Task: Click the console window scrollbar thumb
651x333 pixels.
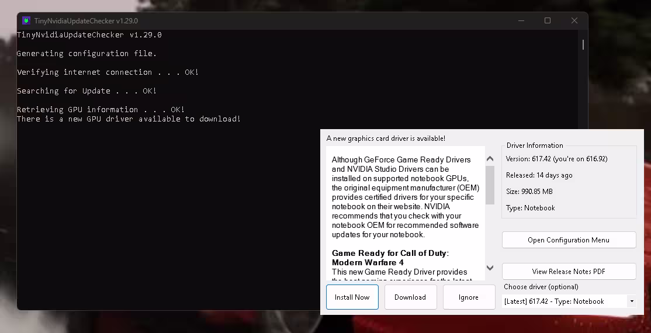Action: (583, 44)
